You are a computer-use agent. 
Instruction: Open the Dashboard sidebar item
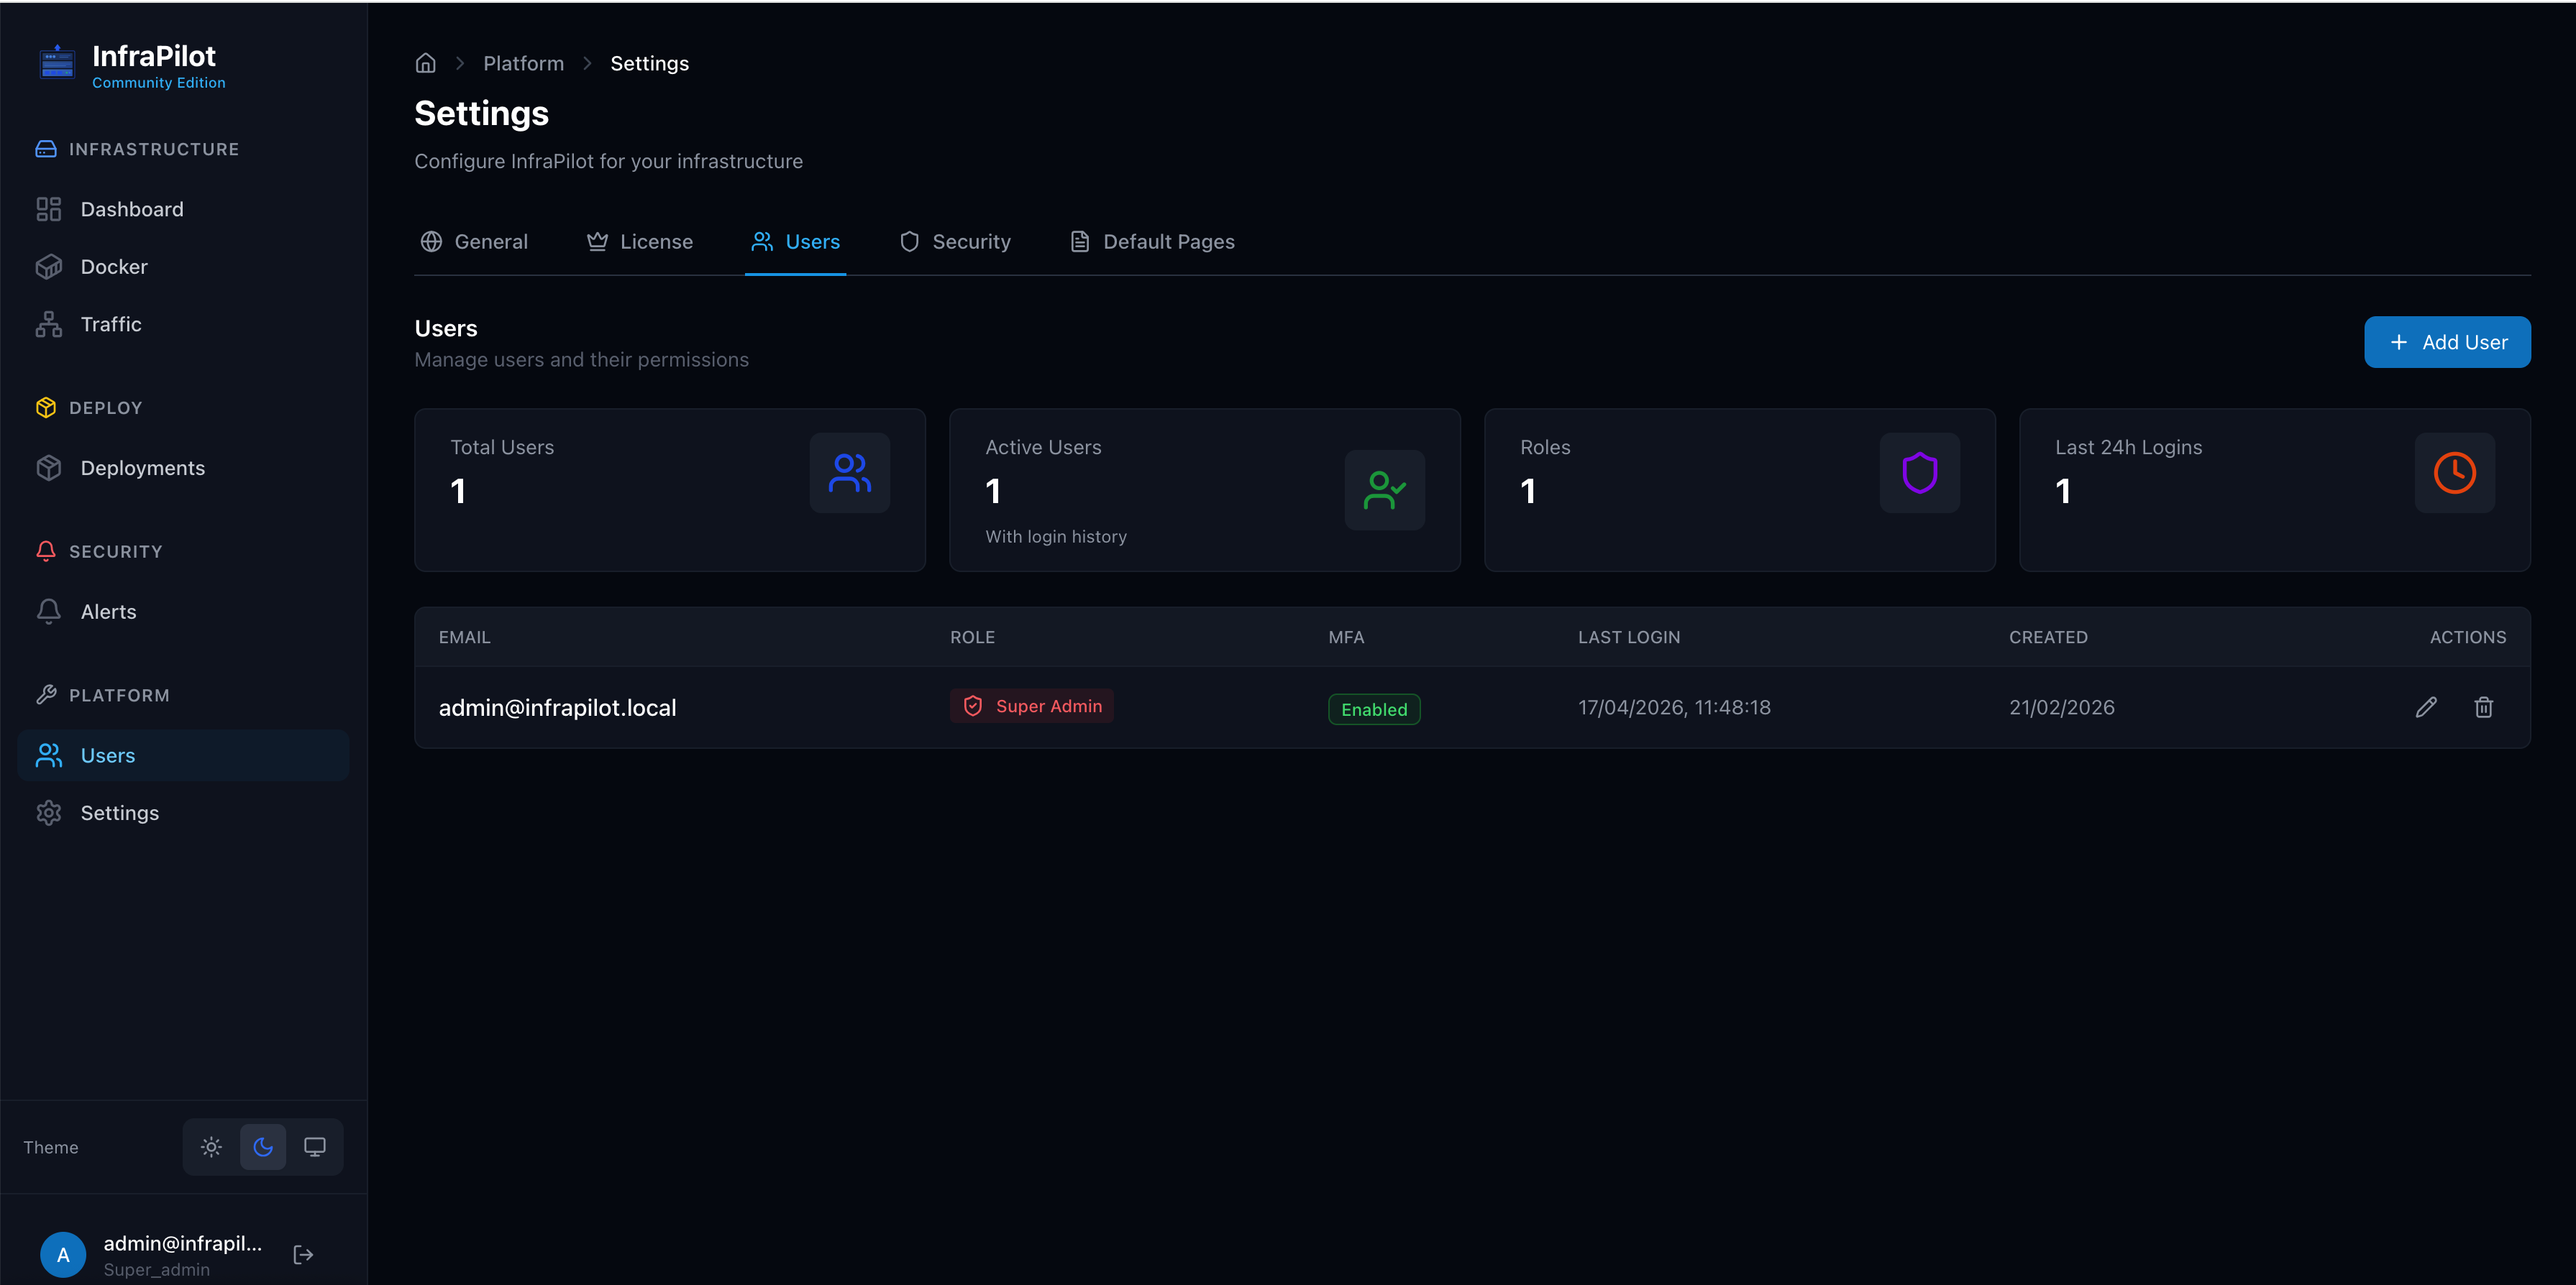(x=183, y=209)
